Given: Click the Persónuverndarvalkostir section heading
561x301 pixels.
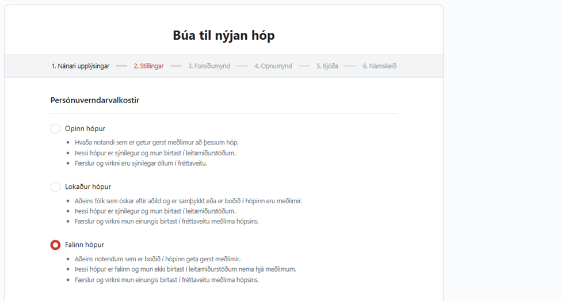Looking at the screenshot, I should point(95,100).
